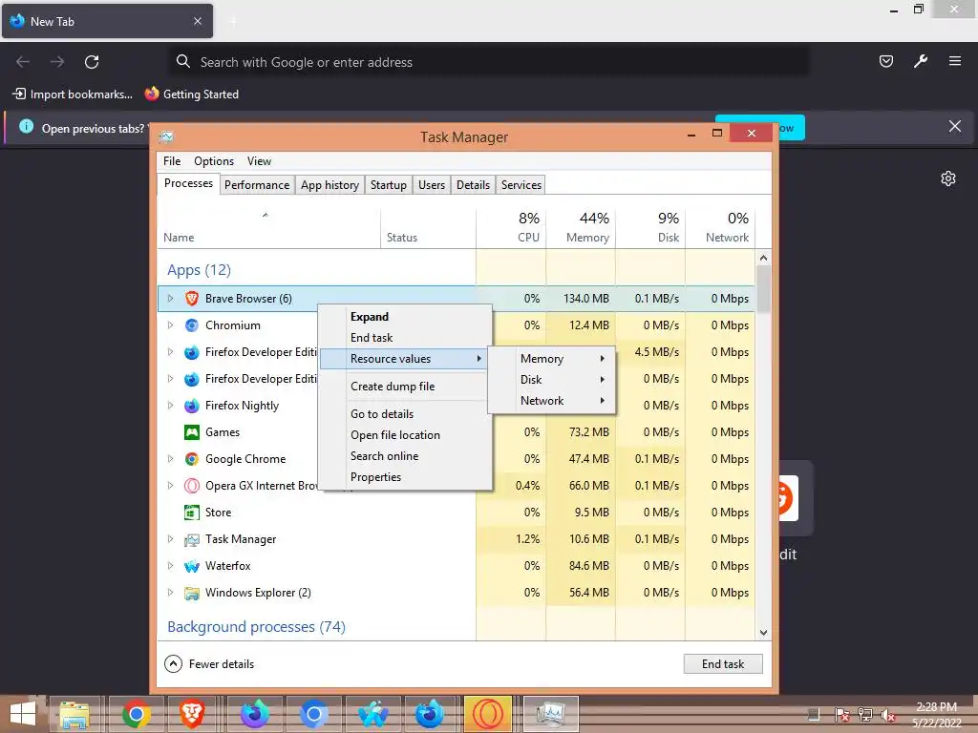Open the Firefox hamburger application menu
Viewport: 978px width, 733px height.
point(955,61)
